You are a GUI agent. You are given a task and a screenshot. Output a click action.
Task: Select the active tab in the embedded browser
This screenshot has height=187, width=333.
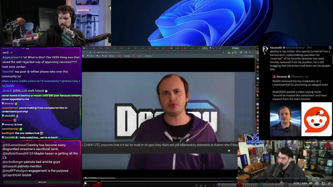coord(205,48)
